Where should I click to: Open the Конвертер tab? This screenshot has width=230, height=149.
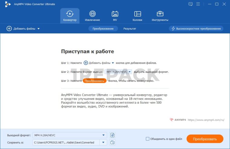click(x=70, y=16)
